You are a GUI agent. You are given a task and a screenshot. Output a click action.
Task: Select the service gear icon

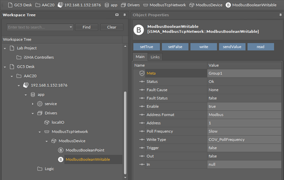[x=40, y=104]
